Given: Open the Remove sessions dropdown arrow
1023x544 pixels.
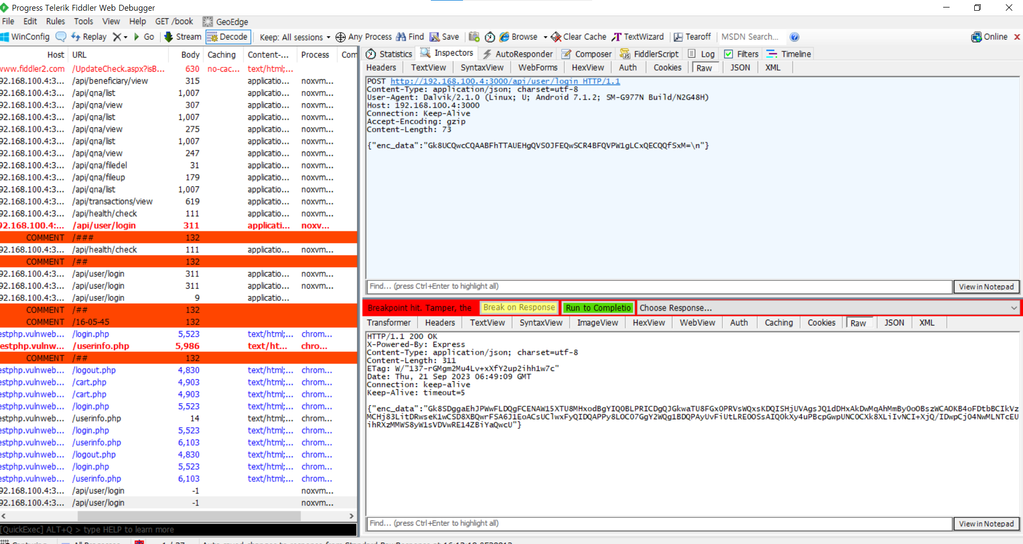Looking at the screenshot, I should point(125,37).
